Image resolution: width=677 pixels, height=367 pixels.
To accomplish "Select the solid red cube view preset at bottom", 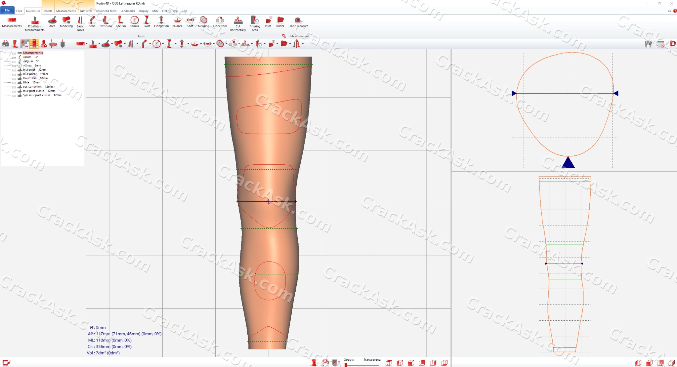I will point(411,363).
